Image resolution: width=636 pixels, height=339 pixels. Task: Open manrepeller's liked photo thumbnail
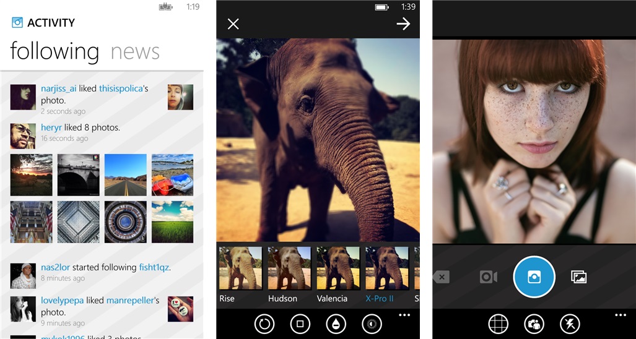pyautogui.click(x=180, y=309)
